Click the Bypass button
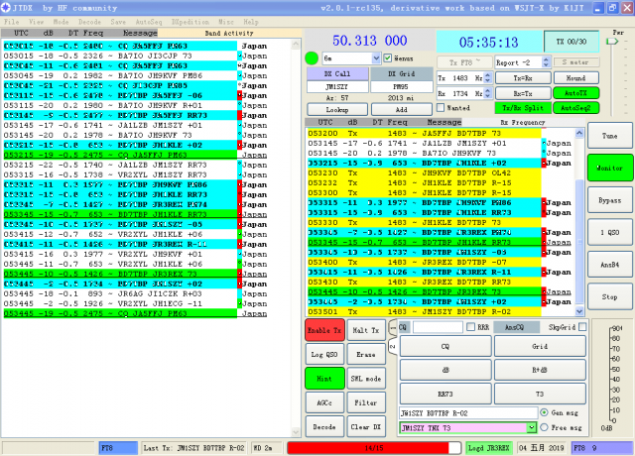The image size is (635, 456). 610,200
